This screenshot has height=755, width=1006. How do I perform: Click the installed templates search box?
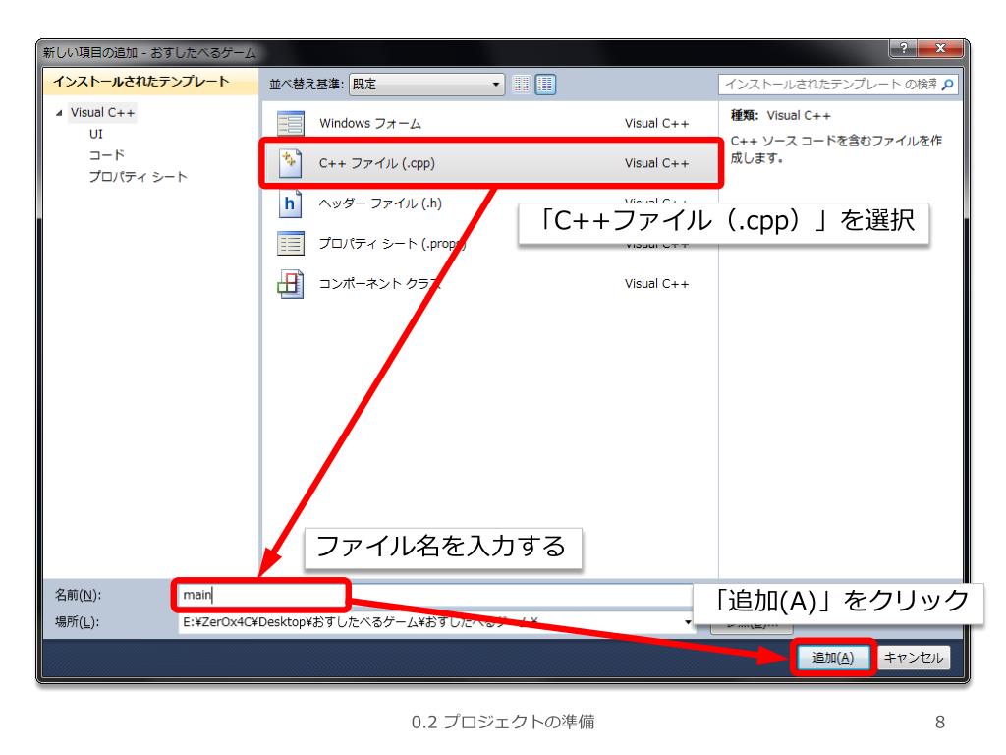(838, 85)
